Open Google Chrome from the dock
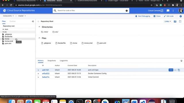Viewport: 184px width, 103px height. click(88, 101)
